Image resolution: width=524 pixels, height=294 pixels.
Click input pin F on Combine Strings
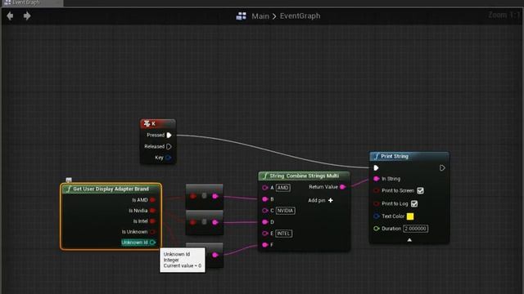(x=265, y=245)
